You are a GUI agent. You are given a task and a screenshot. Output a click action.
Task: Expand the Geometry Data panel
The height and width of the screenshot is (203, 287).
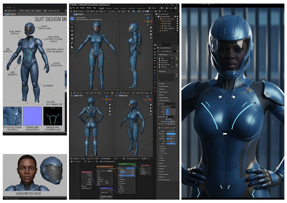click(163, 98)
